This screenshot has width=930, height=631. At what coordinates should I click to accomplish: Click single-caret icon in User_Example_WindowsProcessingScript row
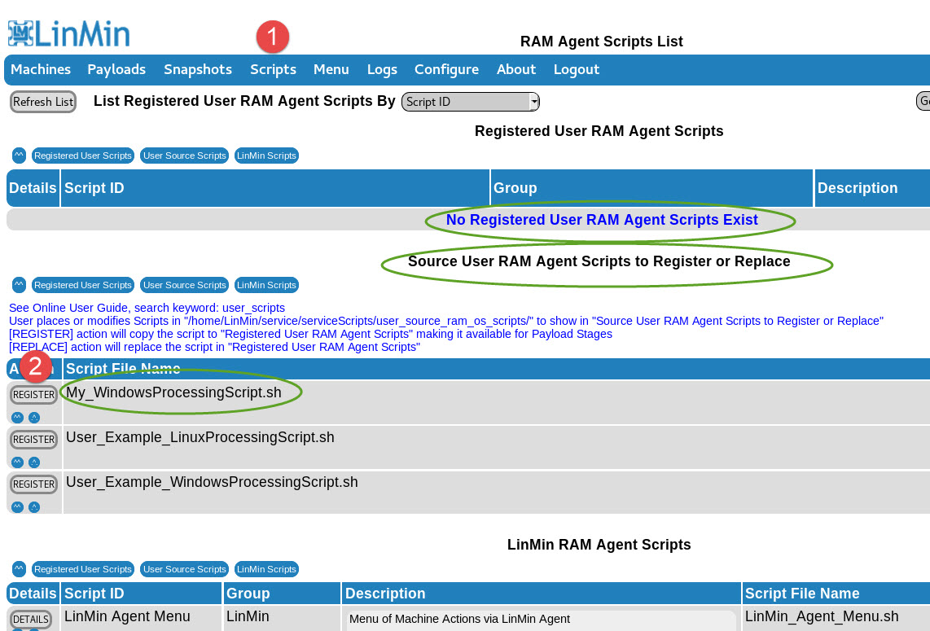click(x=34, y=507)
